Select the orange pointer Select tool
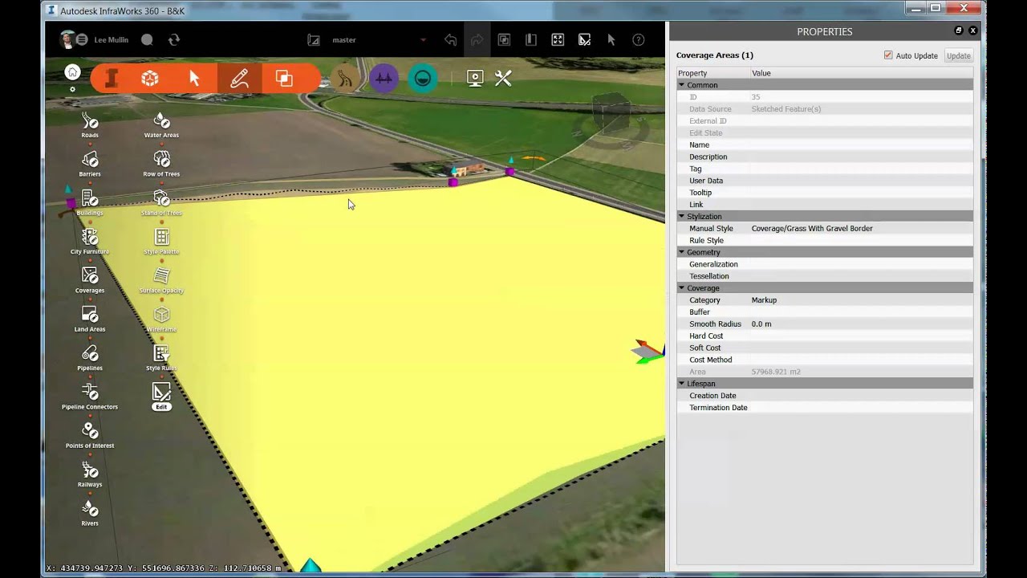The height and width of the screenshot is (578, 1027). tap(194, 78)
